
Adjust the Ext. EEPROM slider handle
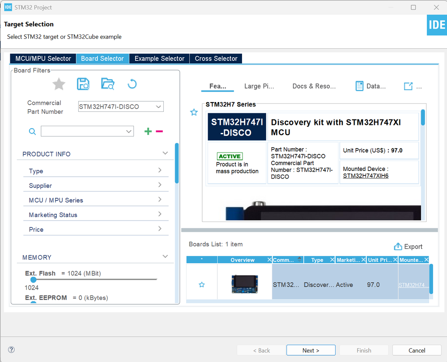[34, 302]
